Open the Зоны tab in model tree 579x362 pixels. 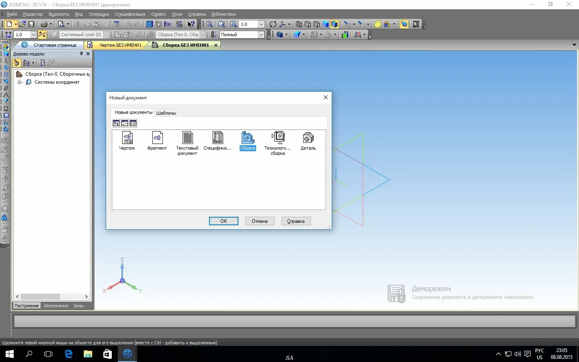point(78,306)
